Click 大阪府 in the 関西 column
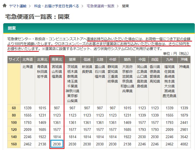195x150 pixels. tap(127, 67)
